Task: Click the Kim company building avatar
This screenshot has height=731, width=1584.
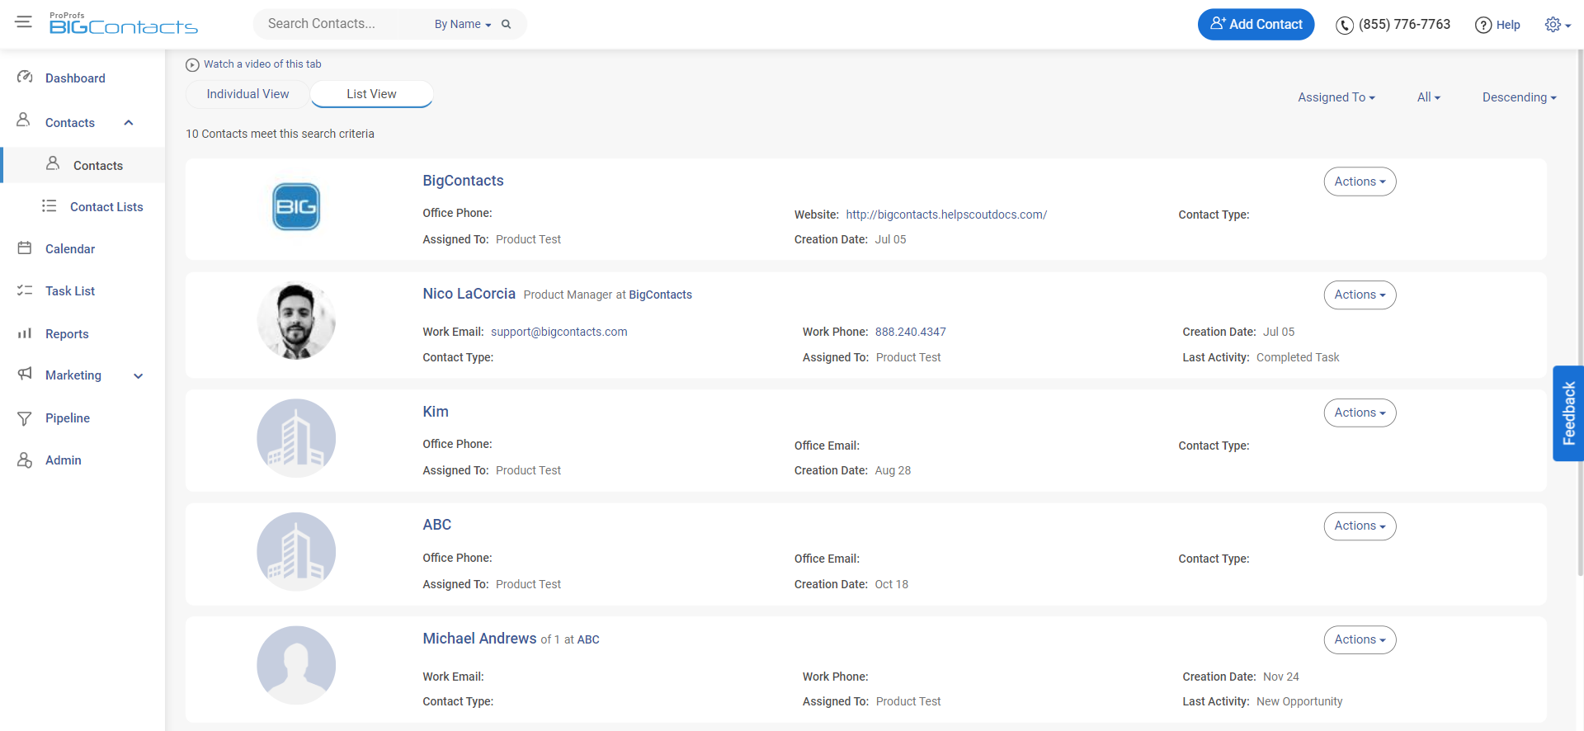Action: click(296, 438)
